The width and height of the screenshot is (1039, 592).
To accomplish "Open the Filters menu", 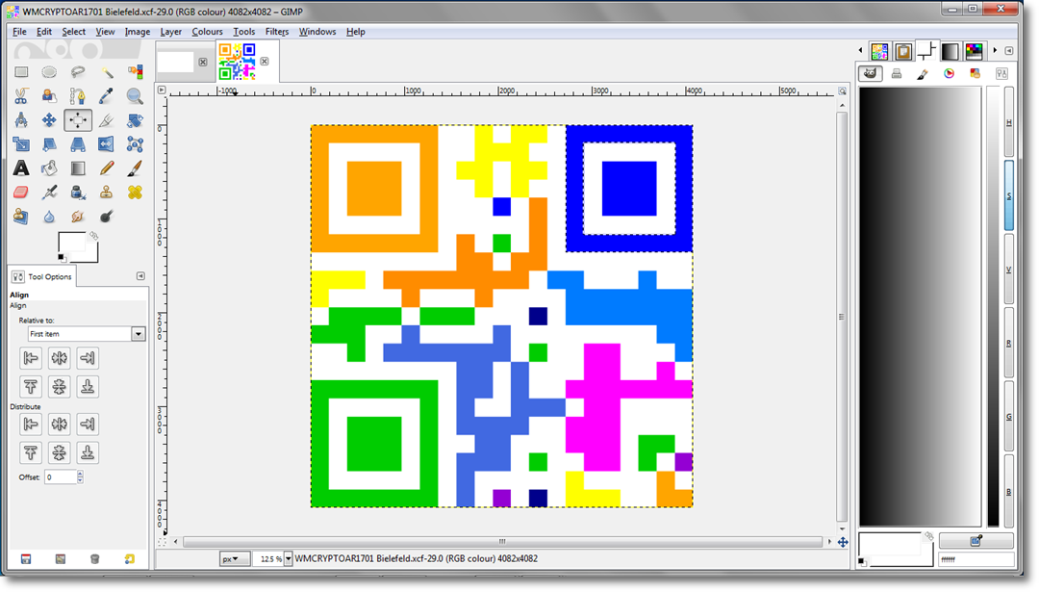I will [277, 31].
